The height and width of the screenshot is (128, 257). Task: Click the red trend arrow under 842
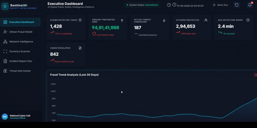click(52, 60)
